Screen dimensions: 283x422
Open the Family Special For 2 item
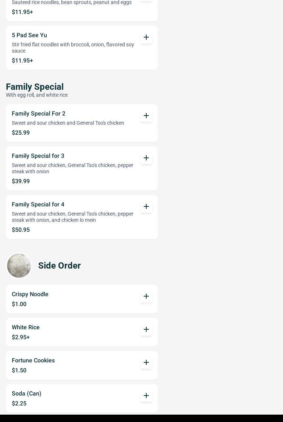tap(39, 114)
